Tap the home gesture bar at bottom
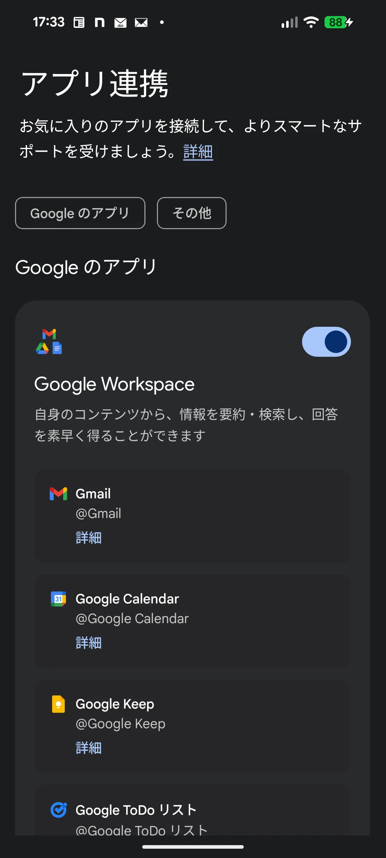 [193, 847]
